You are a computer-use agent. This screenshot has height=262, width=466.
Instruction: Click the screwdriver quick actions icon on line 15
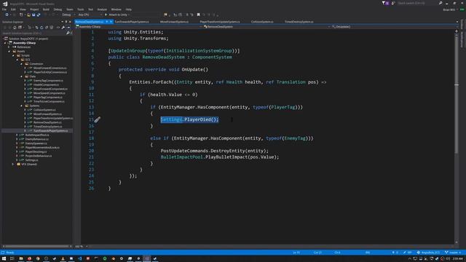tap(97, 119)
